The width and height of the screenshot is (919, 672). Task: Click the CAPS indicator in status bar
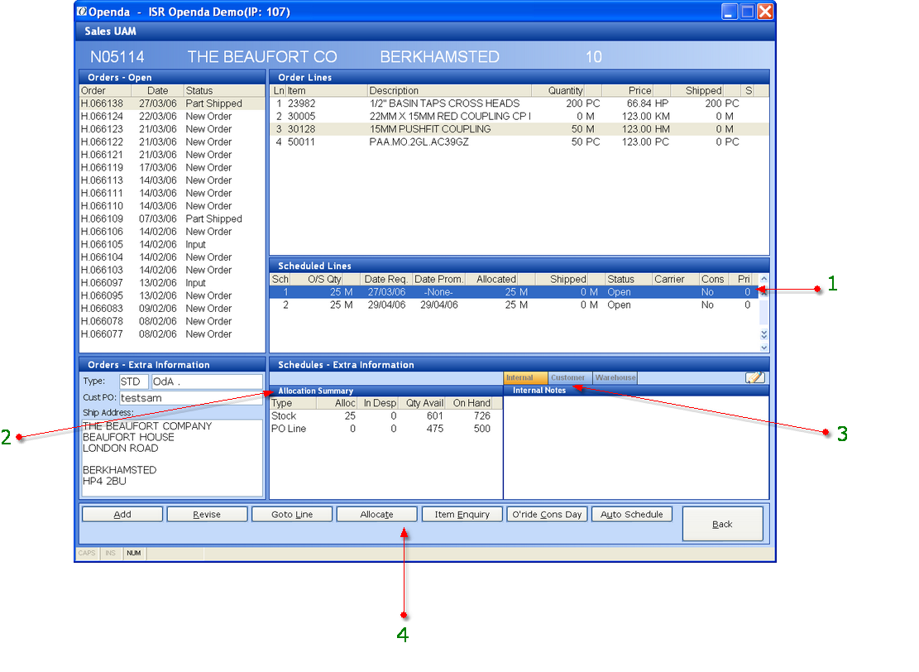coord(87,553)
